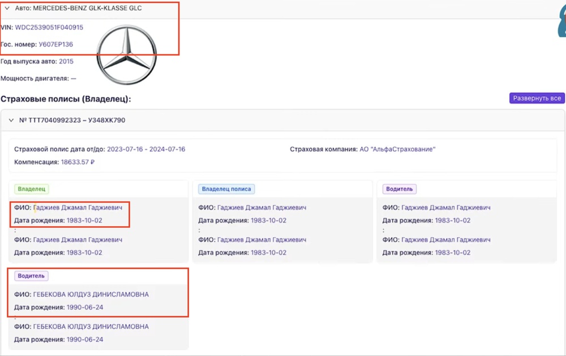Click the VIN value WDC2539051F040915

click(49, 27)
